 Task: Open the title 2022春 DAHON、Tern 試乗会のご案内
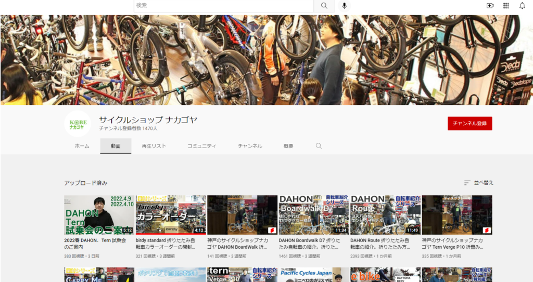pos(95,244)
